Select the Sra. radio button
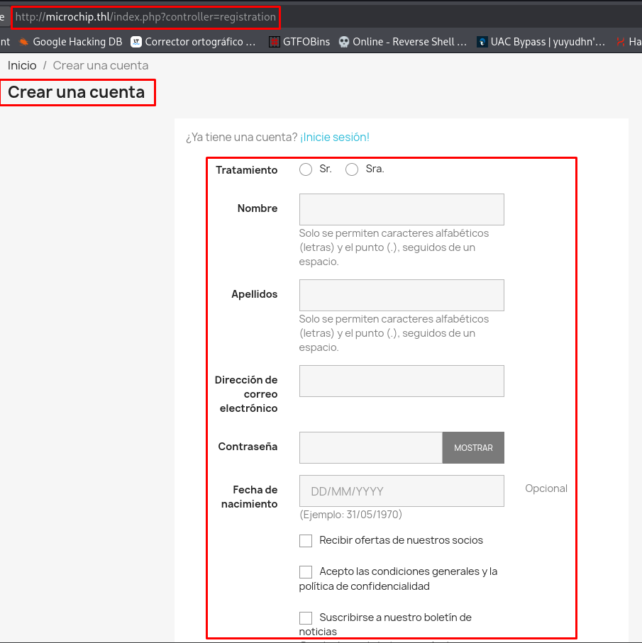The image size is (642, 643). [x=352, y=169]
